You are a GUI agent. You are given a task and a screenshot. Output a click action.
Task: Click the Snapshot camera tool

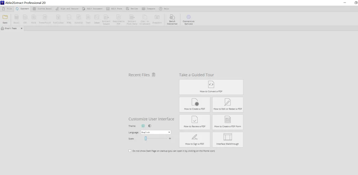[x=157, y=19]
